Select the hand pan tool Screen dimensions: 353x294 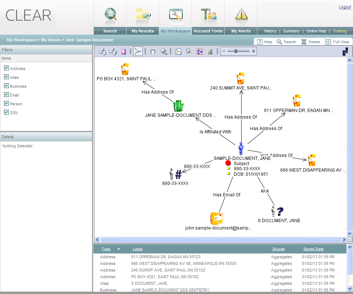153,52
